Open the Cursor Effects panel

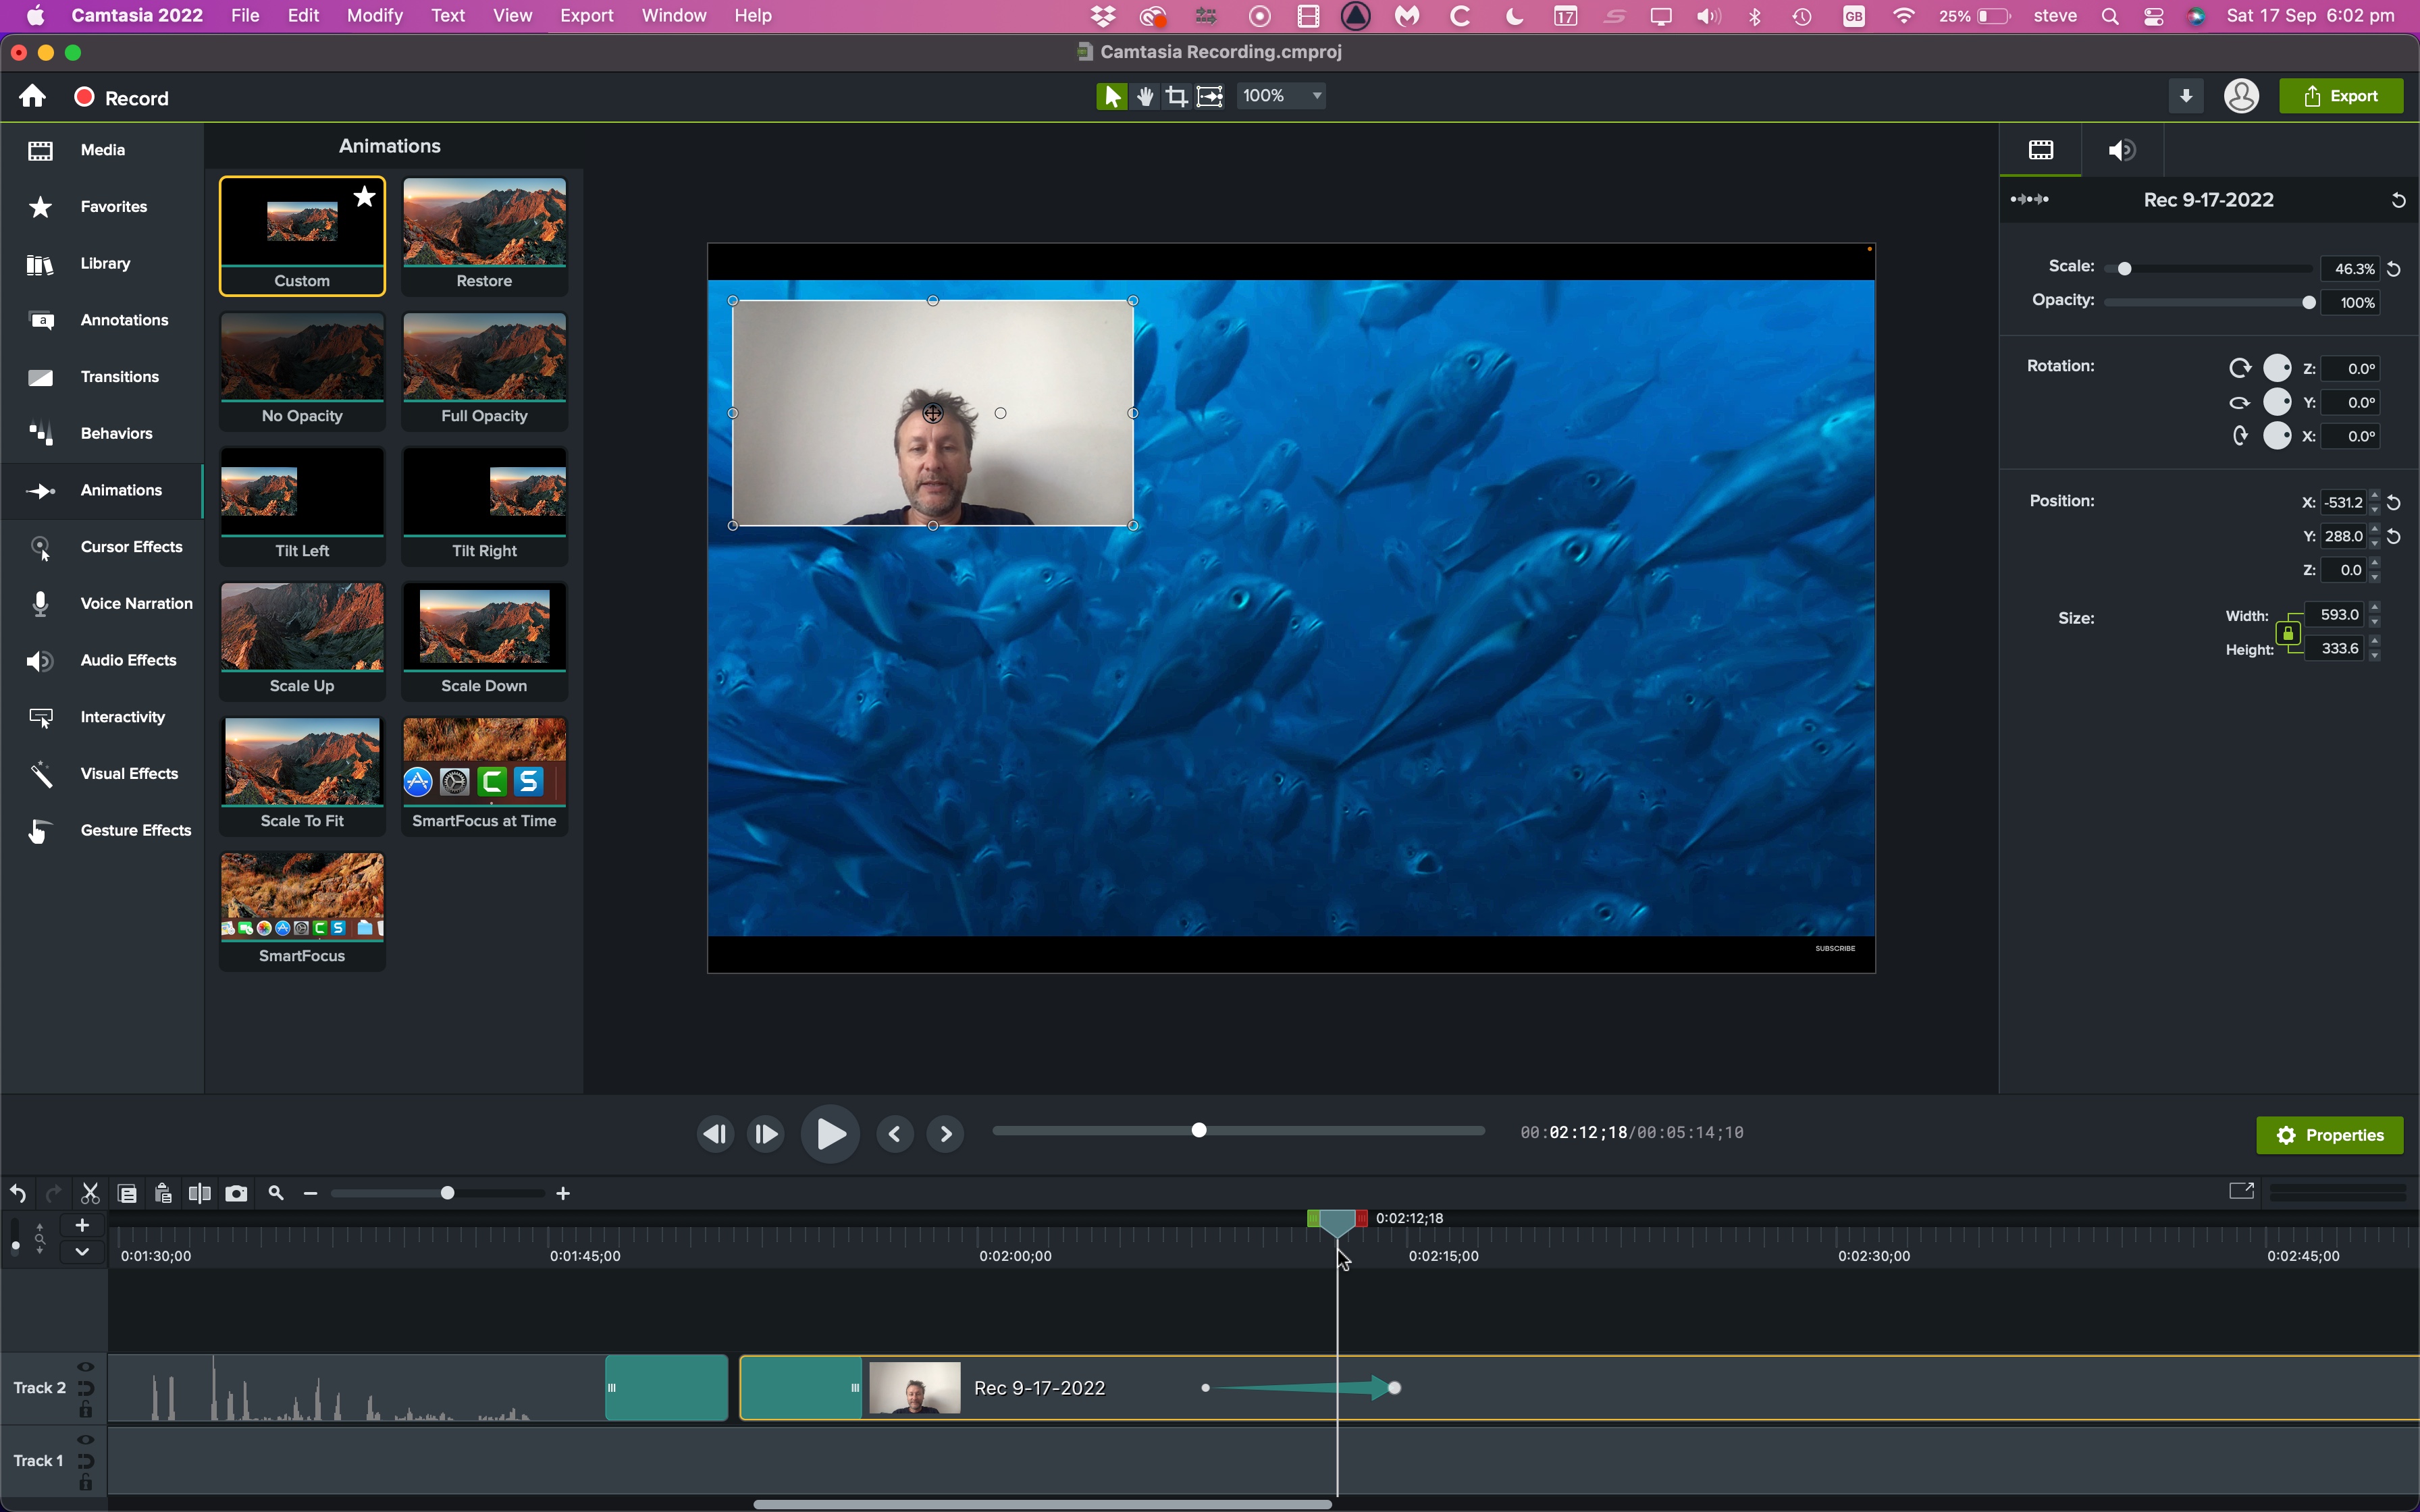point(131,545)
